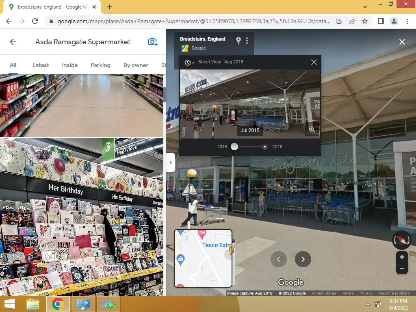Click the location pin icon beside Broadstairs
The width and height of the screenshot is (416, 312).
[238, 41]
